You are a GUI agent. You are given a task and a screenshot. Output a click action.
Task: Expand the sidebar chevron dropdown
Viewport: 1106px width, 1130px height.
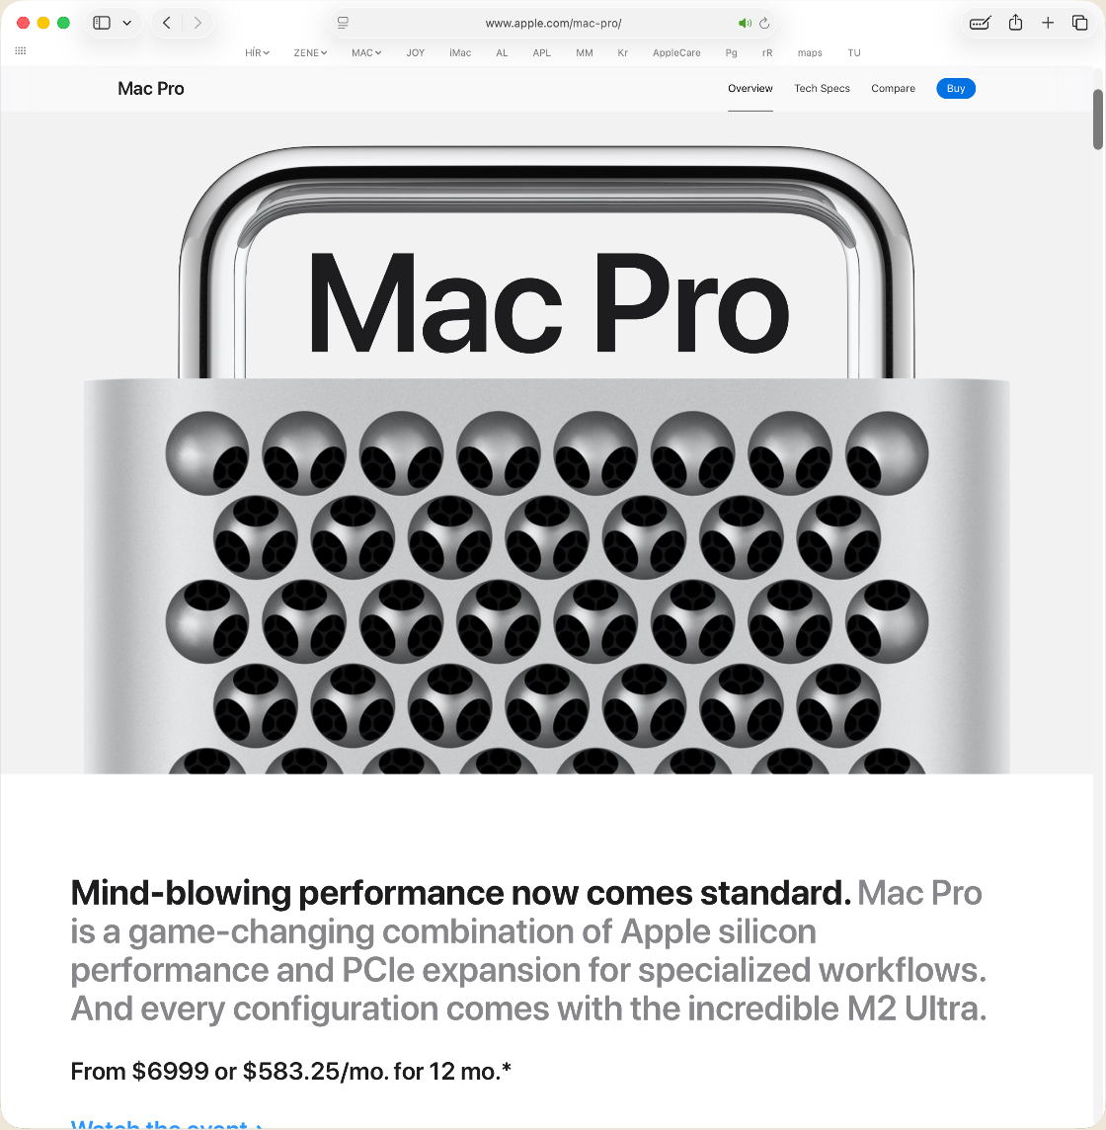tap(126, 23)
